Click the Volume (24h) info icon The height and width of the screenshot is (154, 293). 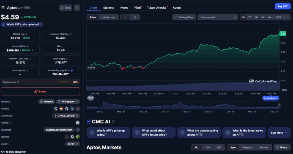27,46
